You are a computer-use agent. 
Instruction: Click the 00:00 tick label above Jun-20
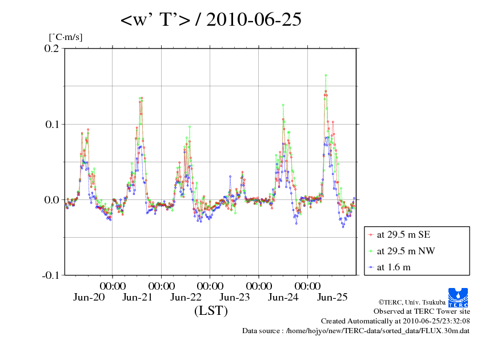coord(113,286)
